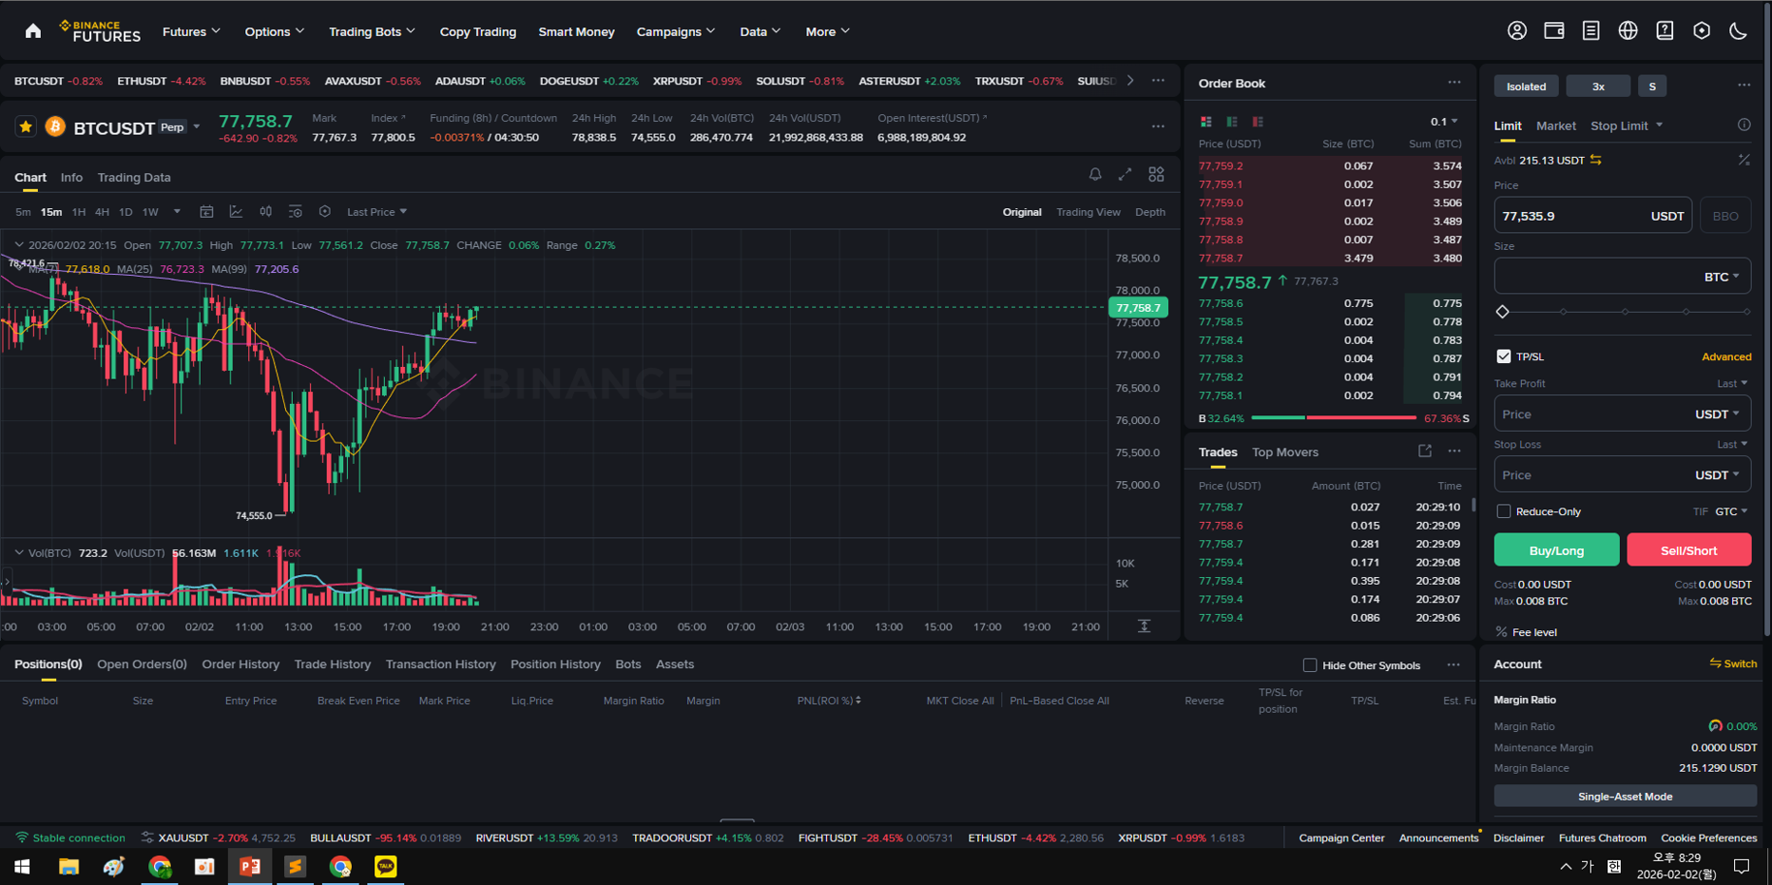The width and height of the screenshot is (1772, 885).
Task: Switch to the Trading Data tab
Action: (134, 178)
